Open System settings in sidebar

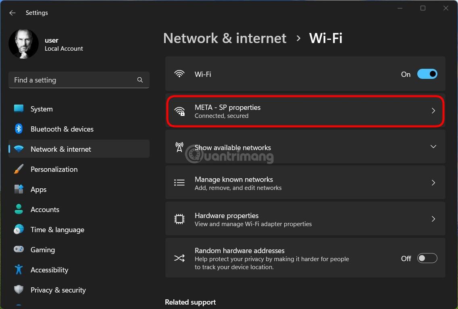pyautogui.click(x=79, y=109)
